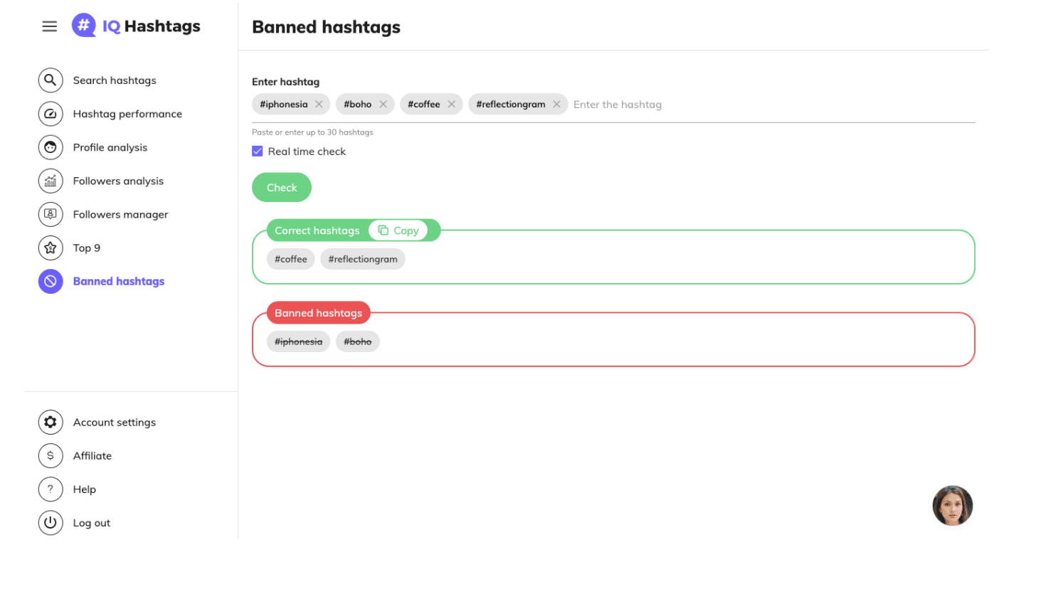Click the Followers manager icon
Image resolution: width=1043 pixels, height=599 pixels.
coord(51,214)
